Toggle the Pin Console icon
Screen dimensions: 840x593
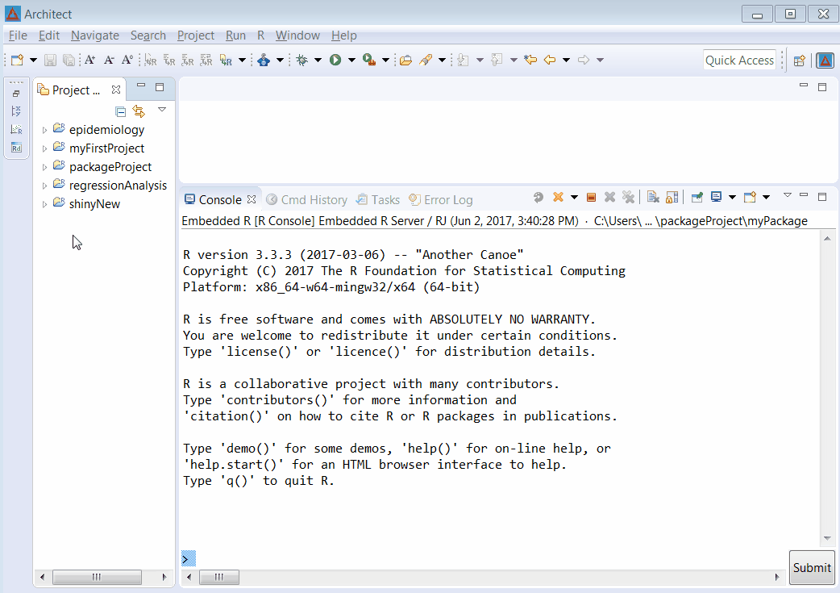pos(697,198)
